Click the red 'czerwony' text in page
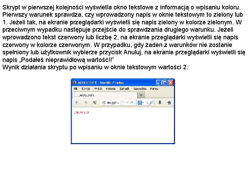 pos(82,112)
